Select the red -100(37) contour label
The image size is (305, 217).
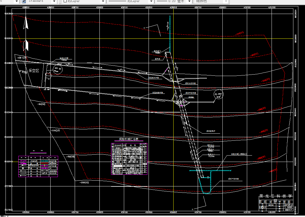[240, 33]
